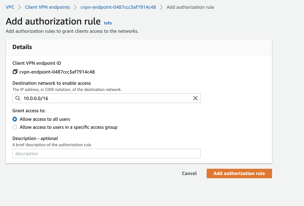
Task: Go to Client VPN endpoints breadcrumb
Action: tap(47, 7)
